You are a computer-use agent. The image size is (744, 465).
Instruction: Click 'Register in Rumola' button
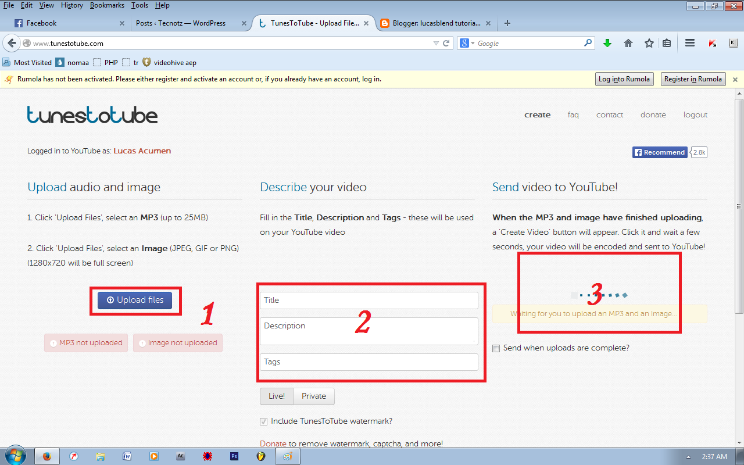click(x=693, y=79)
